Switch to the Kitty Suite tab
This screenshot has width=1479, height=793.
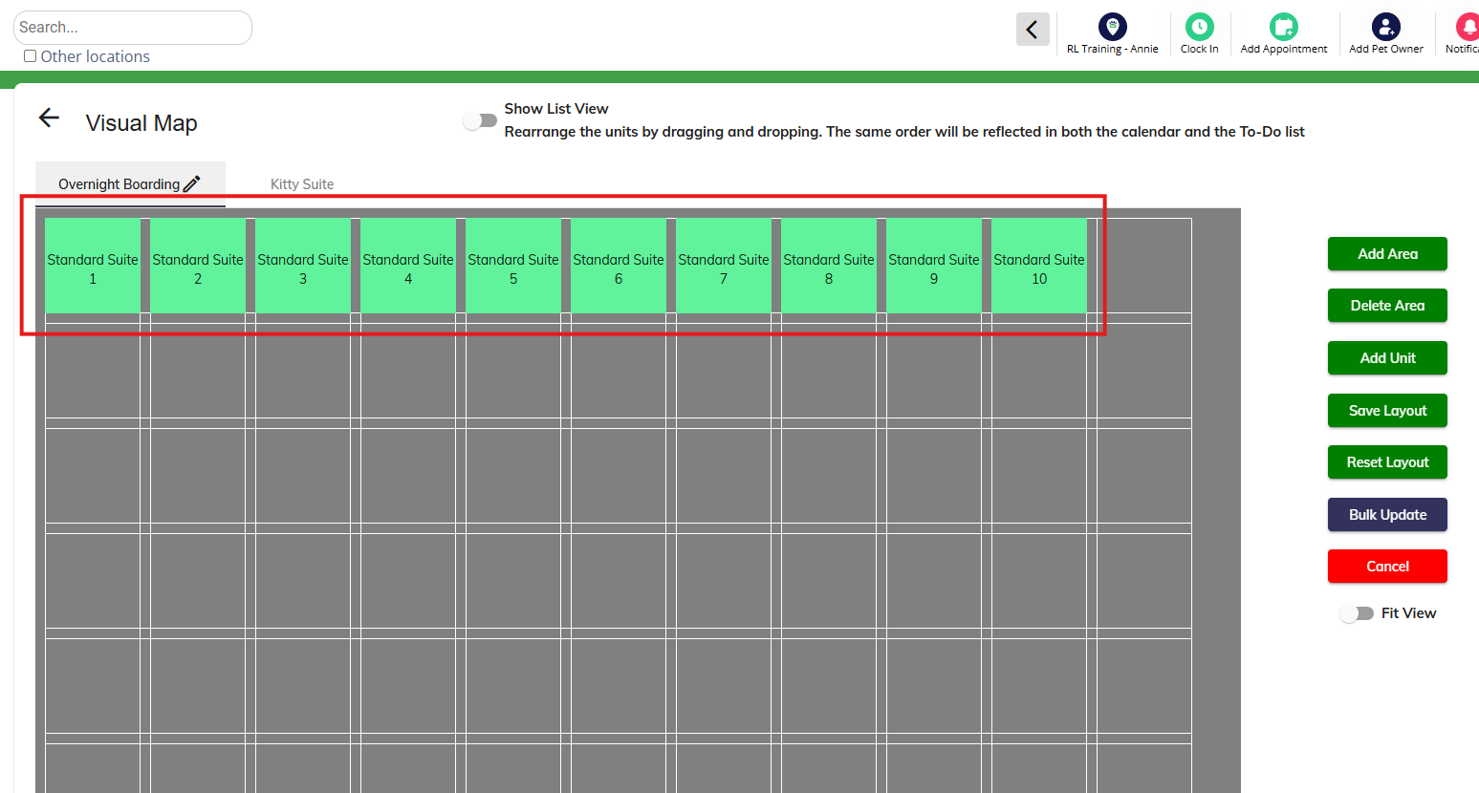(x=302, y=184)
